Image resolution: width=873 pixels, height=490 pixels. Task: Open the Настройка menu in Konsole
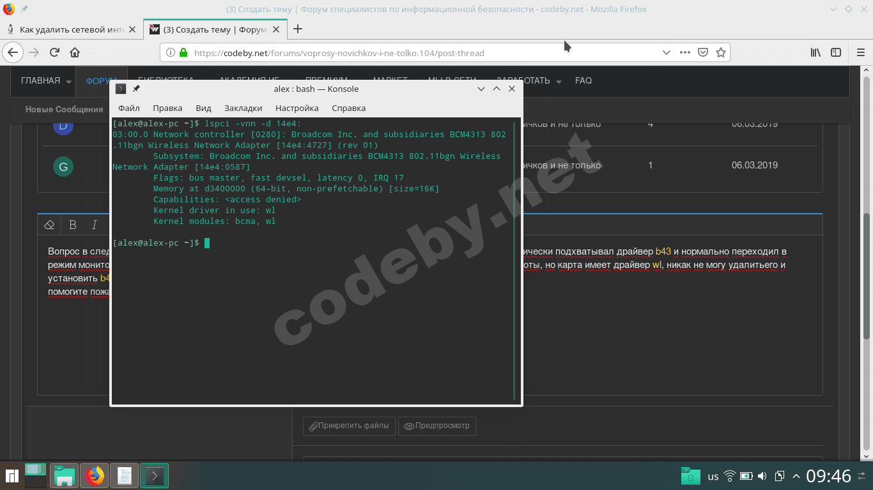(x=297, y=108)
